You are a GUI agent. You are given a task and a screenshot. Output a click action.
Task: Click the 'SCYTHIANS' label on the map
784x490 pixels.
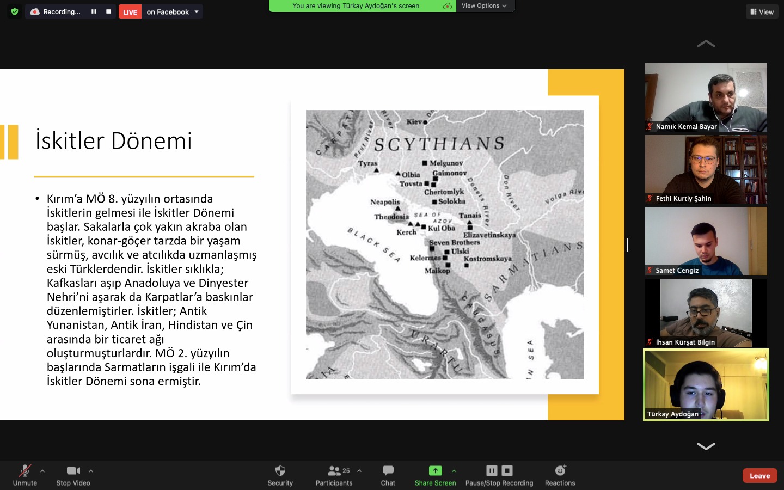click(439, 144)
